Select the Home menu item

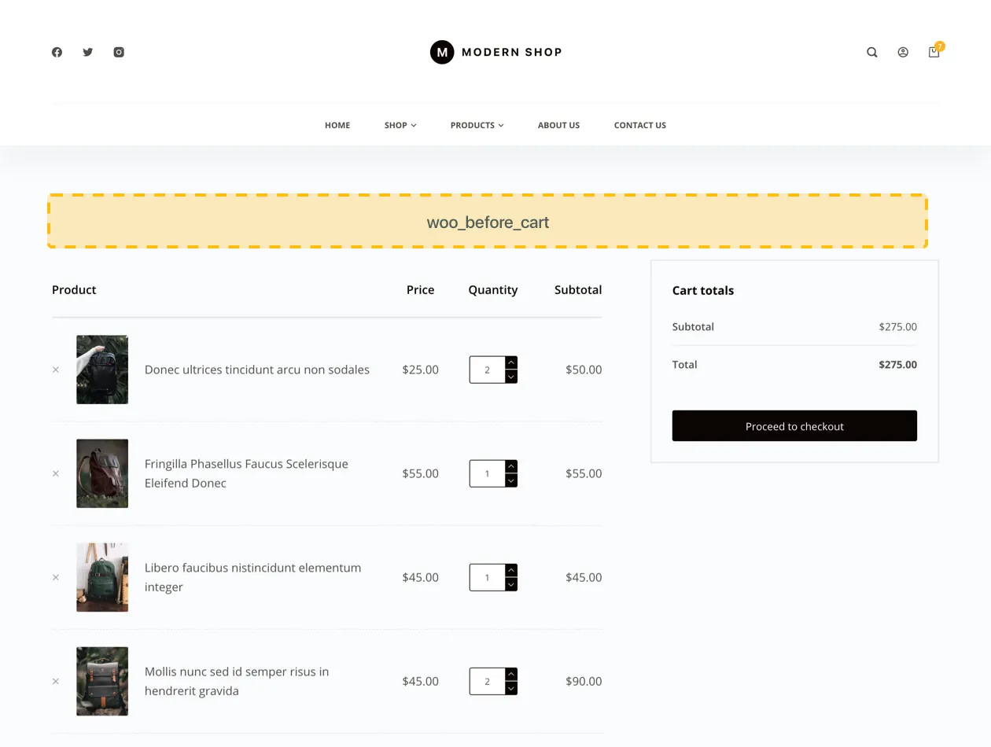(x=337, y=125)
